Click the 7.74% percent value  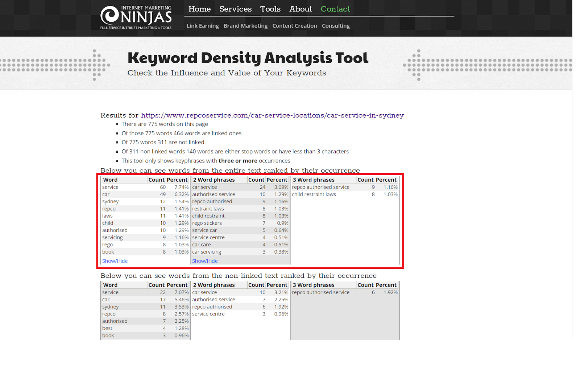pos(181,187)
